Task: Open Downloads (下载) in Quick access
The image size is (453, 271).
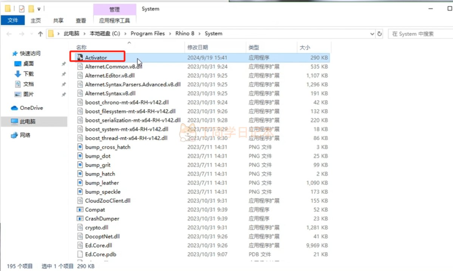Action: click(x=28, y=74)
